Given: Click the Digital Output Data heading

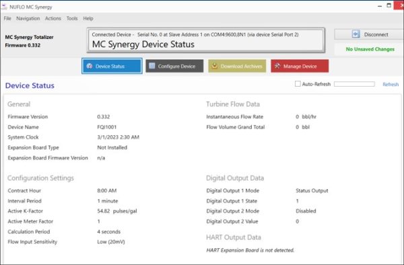Looking at the screenshot, I should pos(235,178).
